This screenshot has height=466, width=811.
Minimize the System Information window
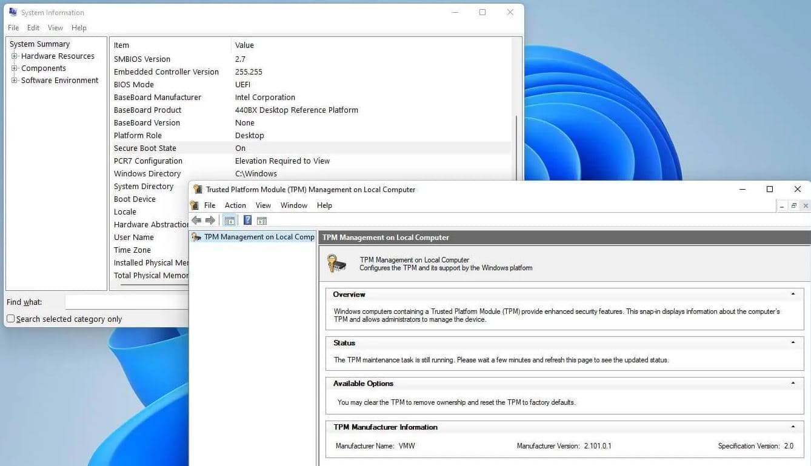pyautogui.click(x=455, y=12)
